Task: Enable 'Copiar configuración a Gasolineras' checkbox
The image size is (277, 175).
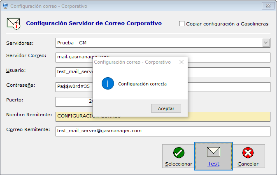Action: pos(182,24)
